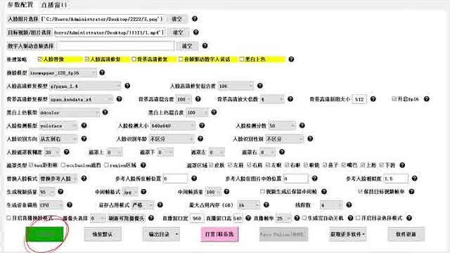This screenshot has height=253, width=450.
Task: Click help icon next to 人脸图片选择 清空 button
Action: coord(195,19)
